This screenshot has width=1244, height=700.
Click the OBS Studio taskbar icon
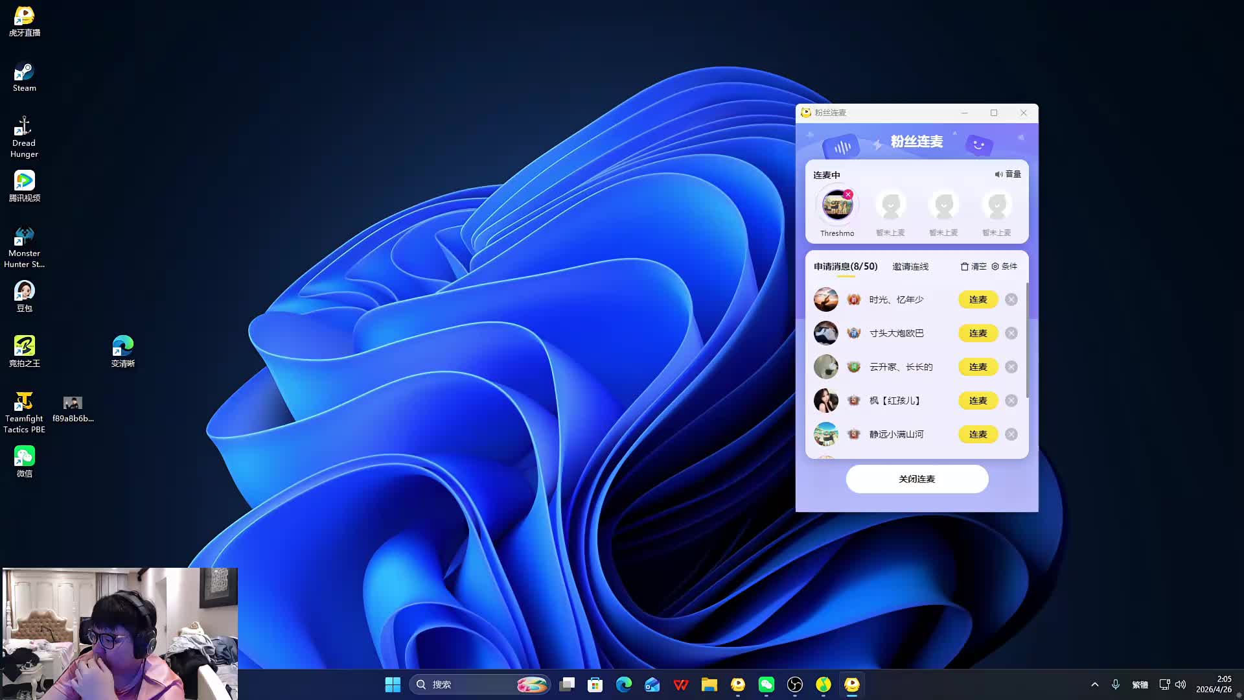pyautogui.click(x=794, y=684)
